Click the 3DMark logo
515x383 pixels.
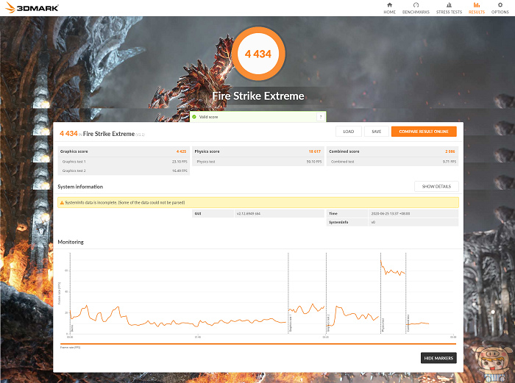click(31, 8)
